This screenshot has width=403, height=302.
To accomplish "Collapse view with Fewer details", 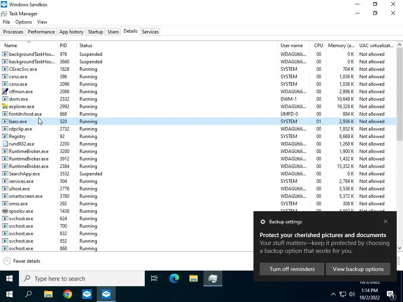I will tap(22, 261).
